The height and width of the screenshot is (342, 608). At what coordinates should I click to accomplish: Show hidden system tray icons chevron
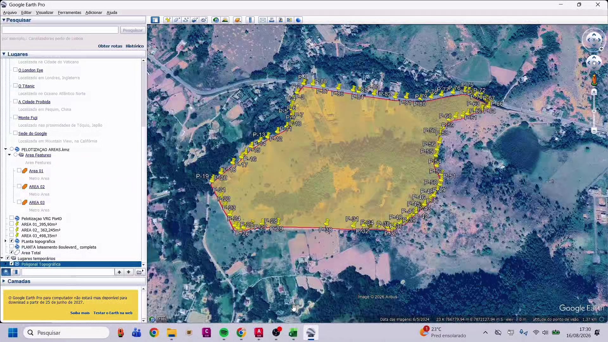coord(485,332)
